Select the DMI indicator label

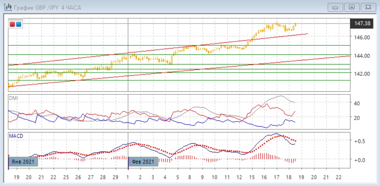[x=14, y=98]
